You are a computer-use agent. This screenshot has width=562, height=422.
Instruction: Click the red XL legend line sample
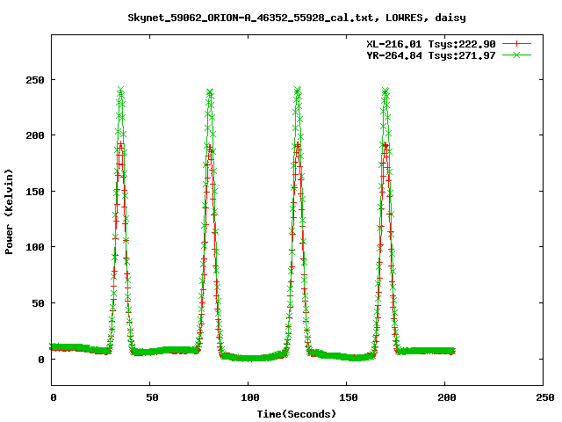coord(518,44)
